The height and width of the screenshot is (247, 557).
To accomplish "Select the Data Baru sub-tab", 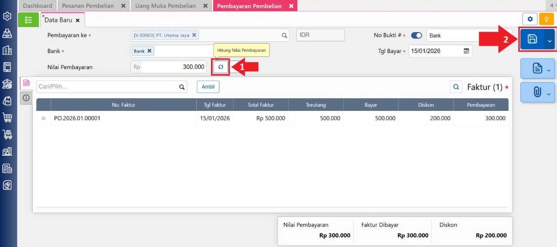I will (58, 20).
